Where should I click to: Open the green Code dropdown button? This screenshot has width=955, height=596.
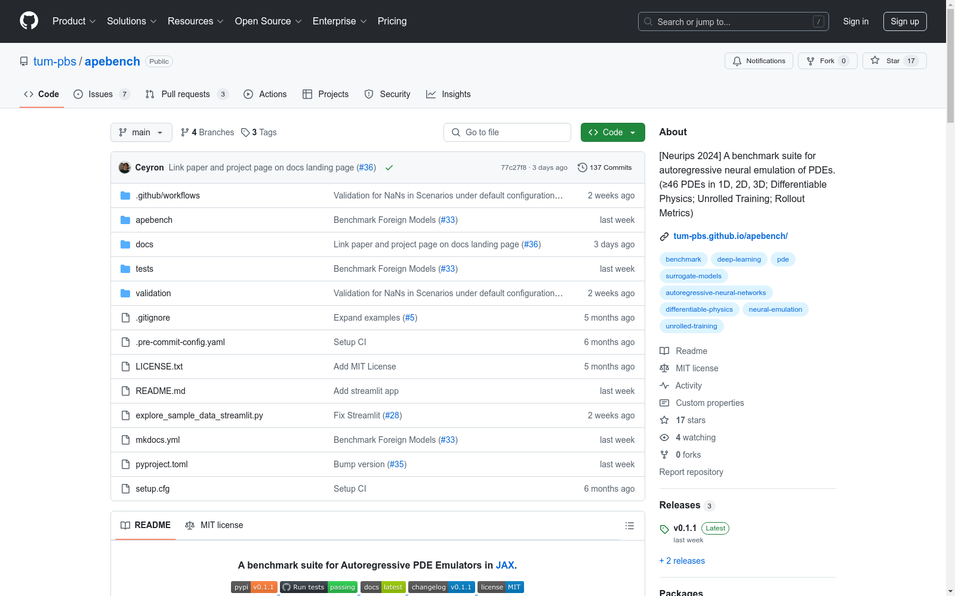(x=612, y=132)
